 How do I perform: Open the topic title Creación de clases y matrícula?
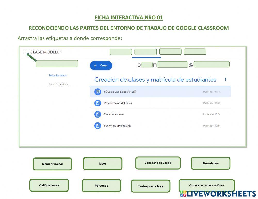click(x=155, y=80)
